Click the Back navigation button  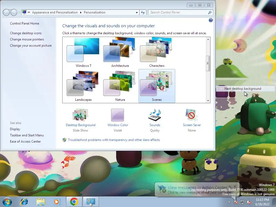(x=6, y=12)
